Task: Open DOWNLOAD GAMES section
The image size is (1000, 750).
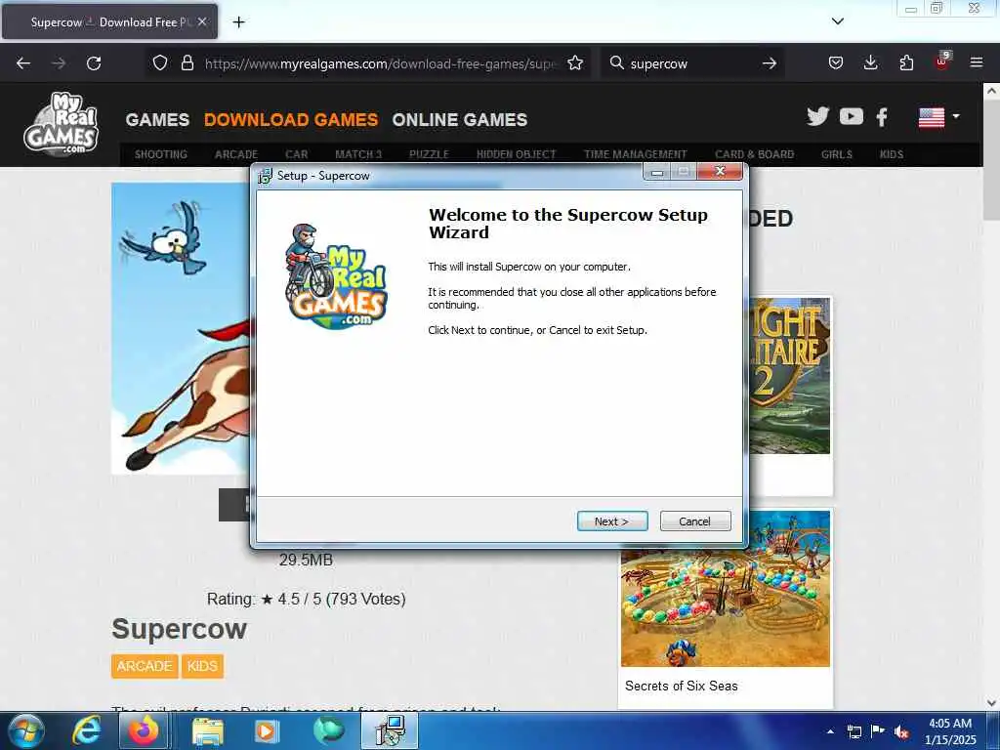Action: (x=291, y=120)
